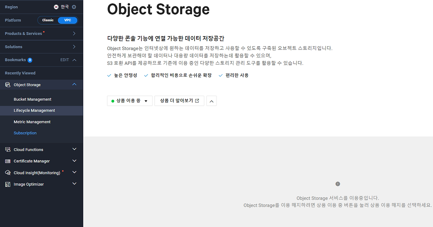
Task: Collapse the Bookmarks section chevron
Action: pos(74,60)
